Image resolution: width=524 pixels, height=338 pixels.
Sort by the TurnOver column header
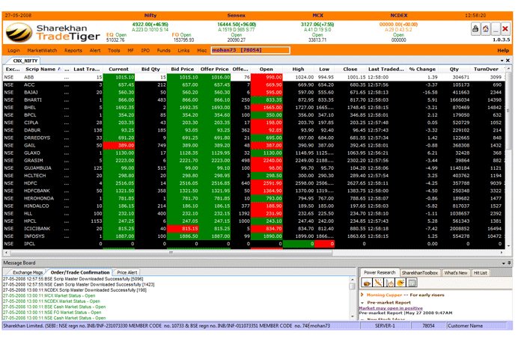[x=486, y=69]
